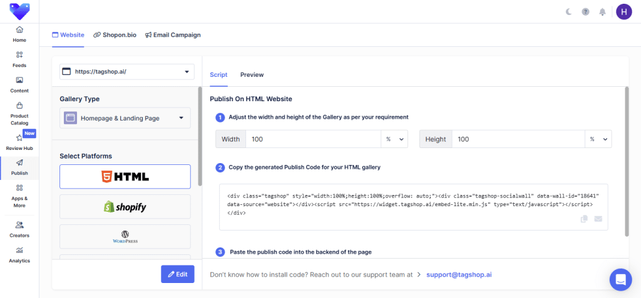Click the Edit button
Image resolution: width=641 pixels, height=298 pixels.
point(177,274)
